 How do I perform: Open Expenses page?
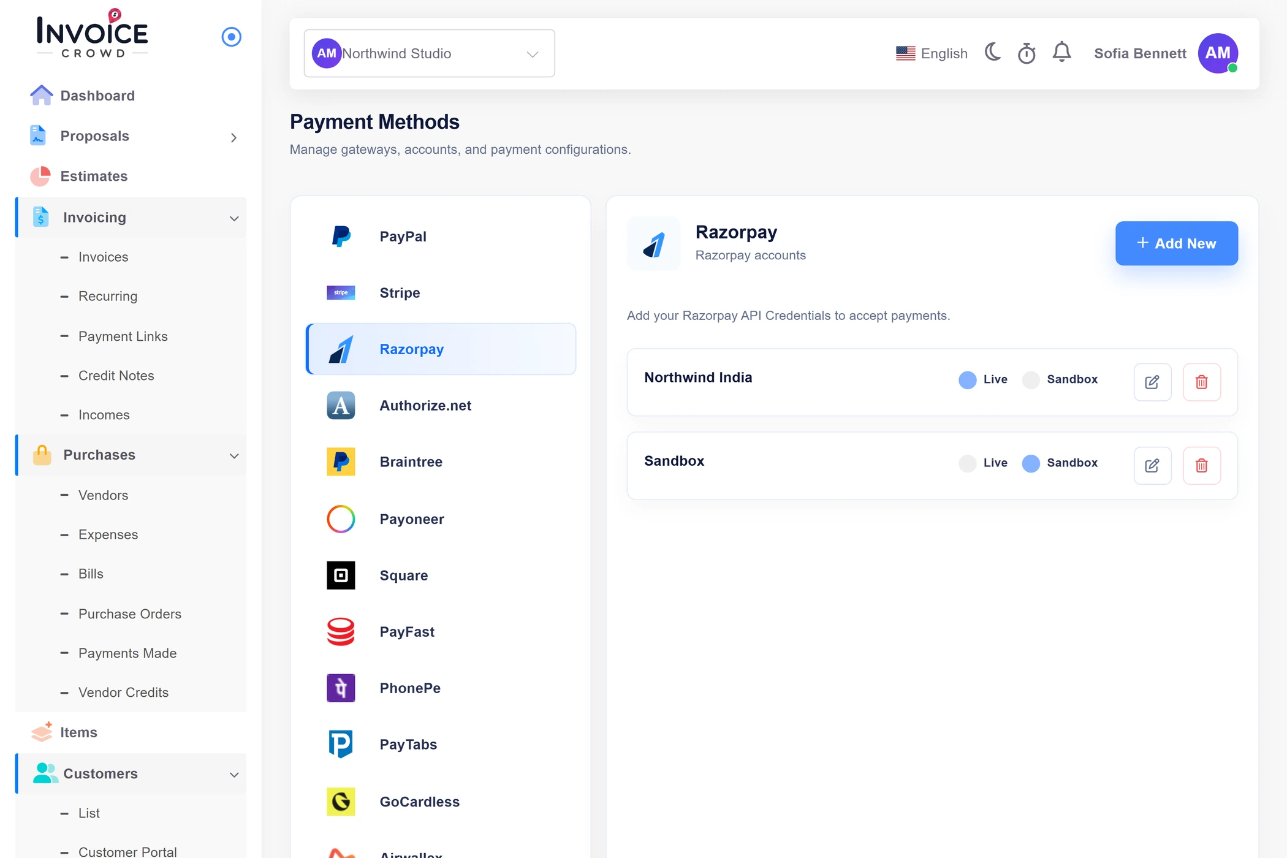click(x=108, y=534)
